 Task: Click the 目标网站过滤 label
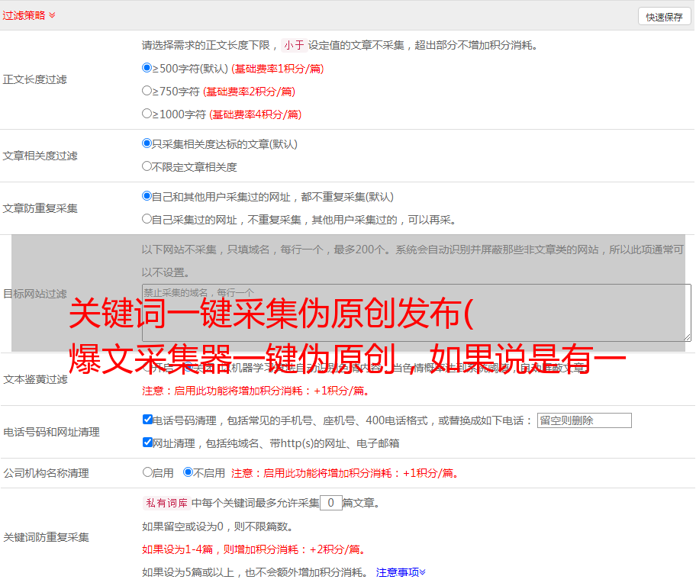[x=34, y=294]
